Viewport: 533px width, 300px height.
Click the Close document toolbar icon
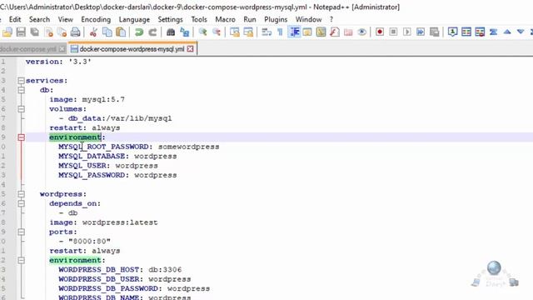click(x=49, y=32)
